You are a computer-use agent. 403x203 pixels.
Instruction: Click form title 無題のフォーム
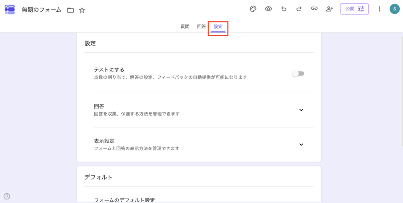[42, 10]
